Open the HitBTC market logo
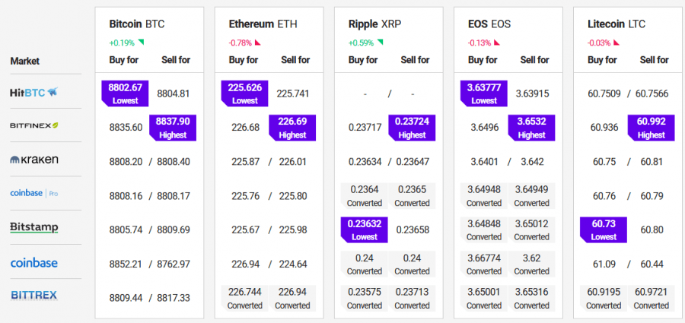The image size is (685, 323). [x=34, y=92]
